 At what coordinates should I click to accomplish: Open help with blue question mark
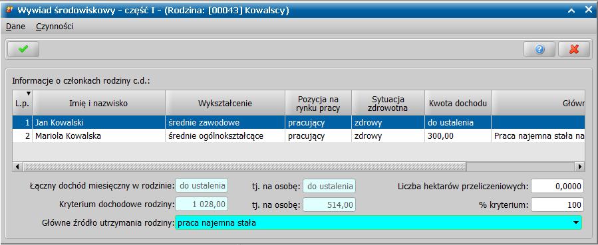(x=539, y=49)
